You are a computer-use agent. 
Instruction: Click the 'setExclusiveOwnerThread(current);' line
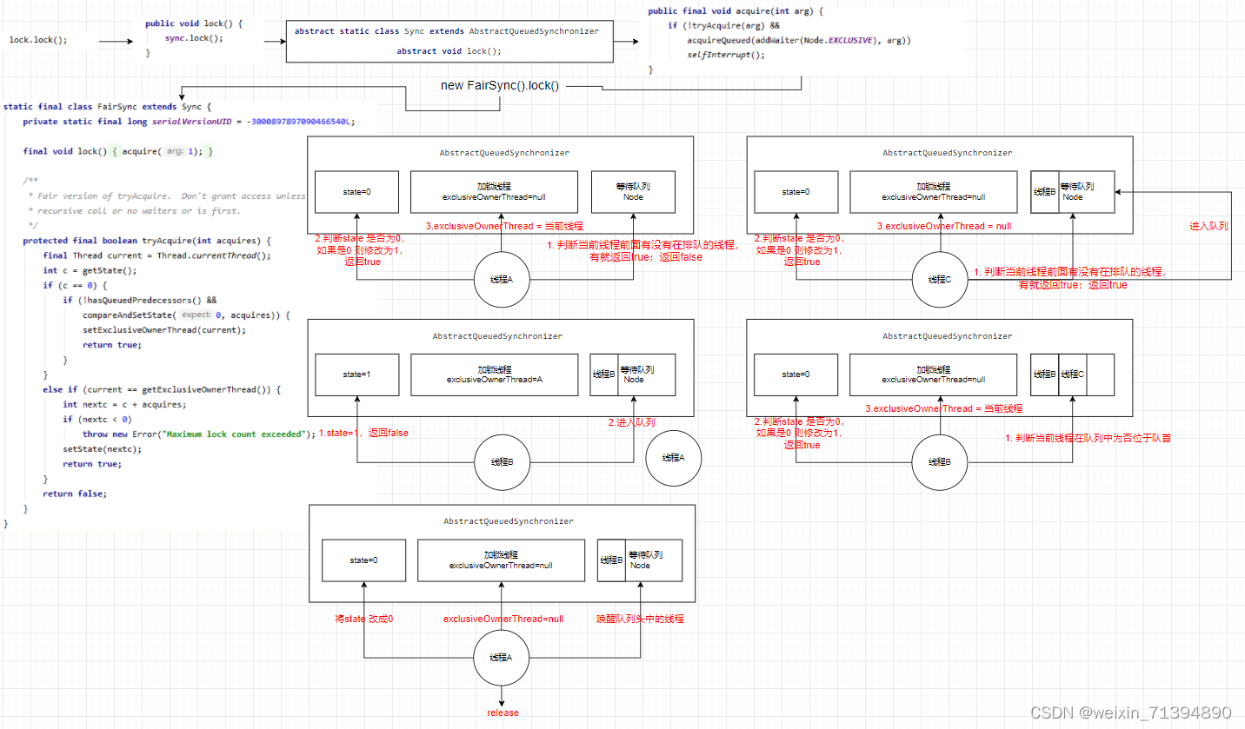click(x=164, y=329)
